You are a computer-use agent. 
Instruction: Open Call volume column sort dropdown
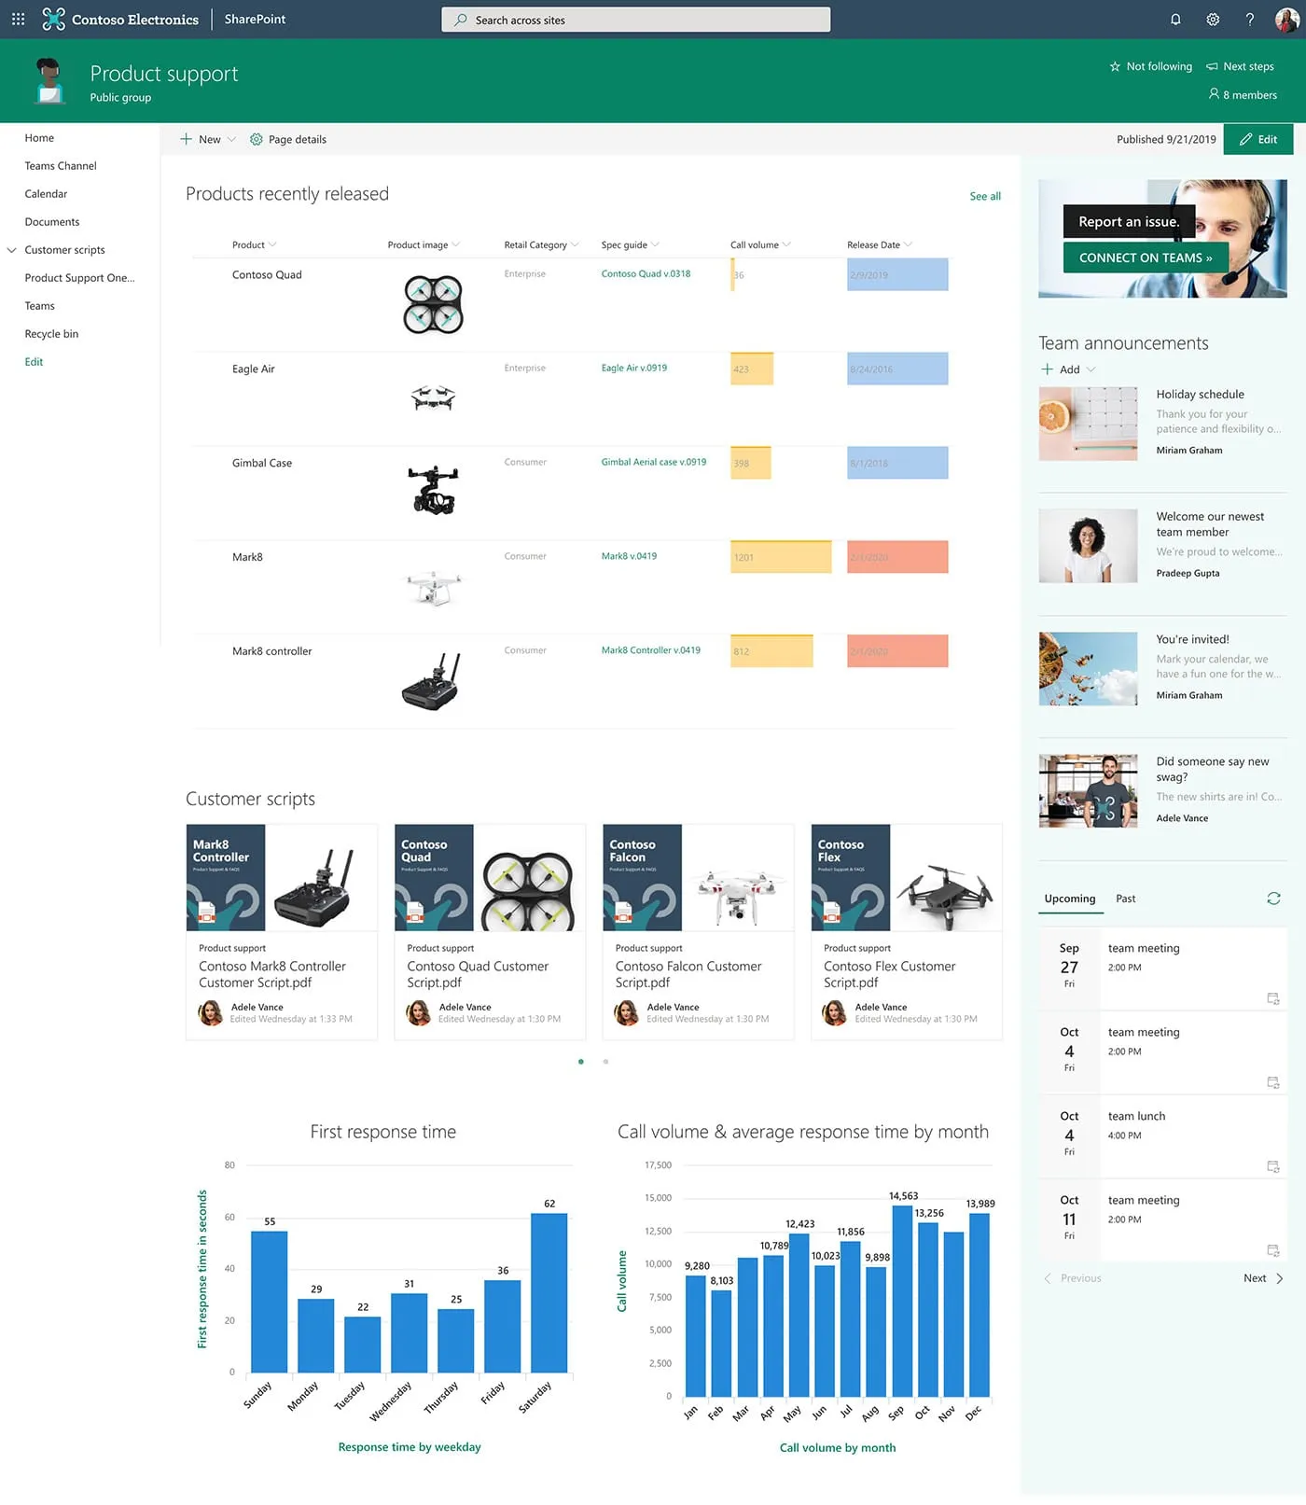[786, 244]
